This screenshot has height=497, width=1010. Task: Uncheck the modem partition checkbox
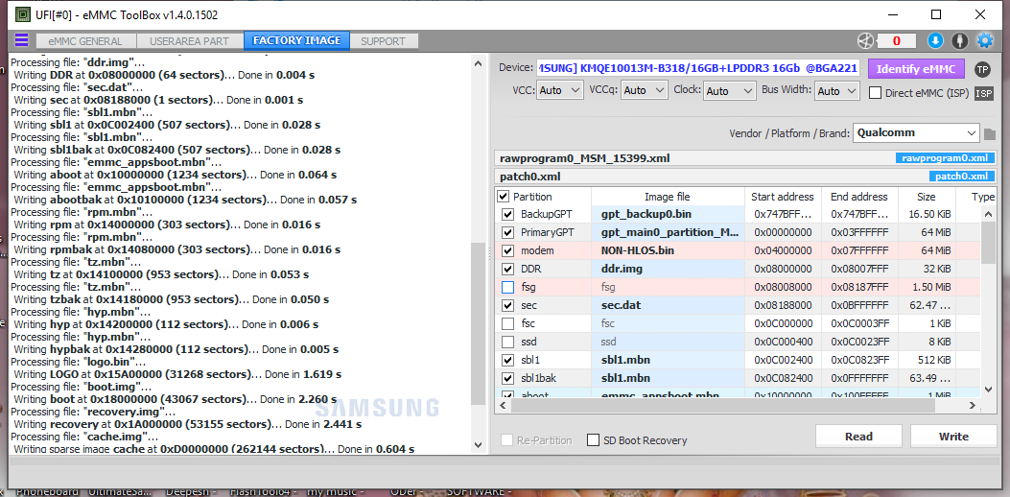click(507, 250)
